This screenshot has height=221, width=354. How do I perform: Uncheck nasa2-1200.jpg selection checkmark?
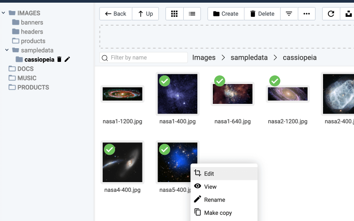[x=275, y=81]
